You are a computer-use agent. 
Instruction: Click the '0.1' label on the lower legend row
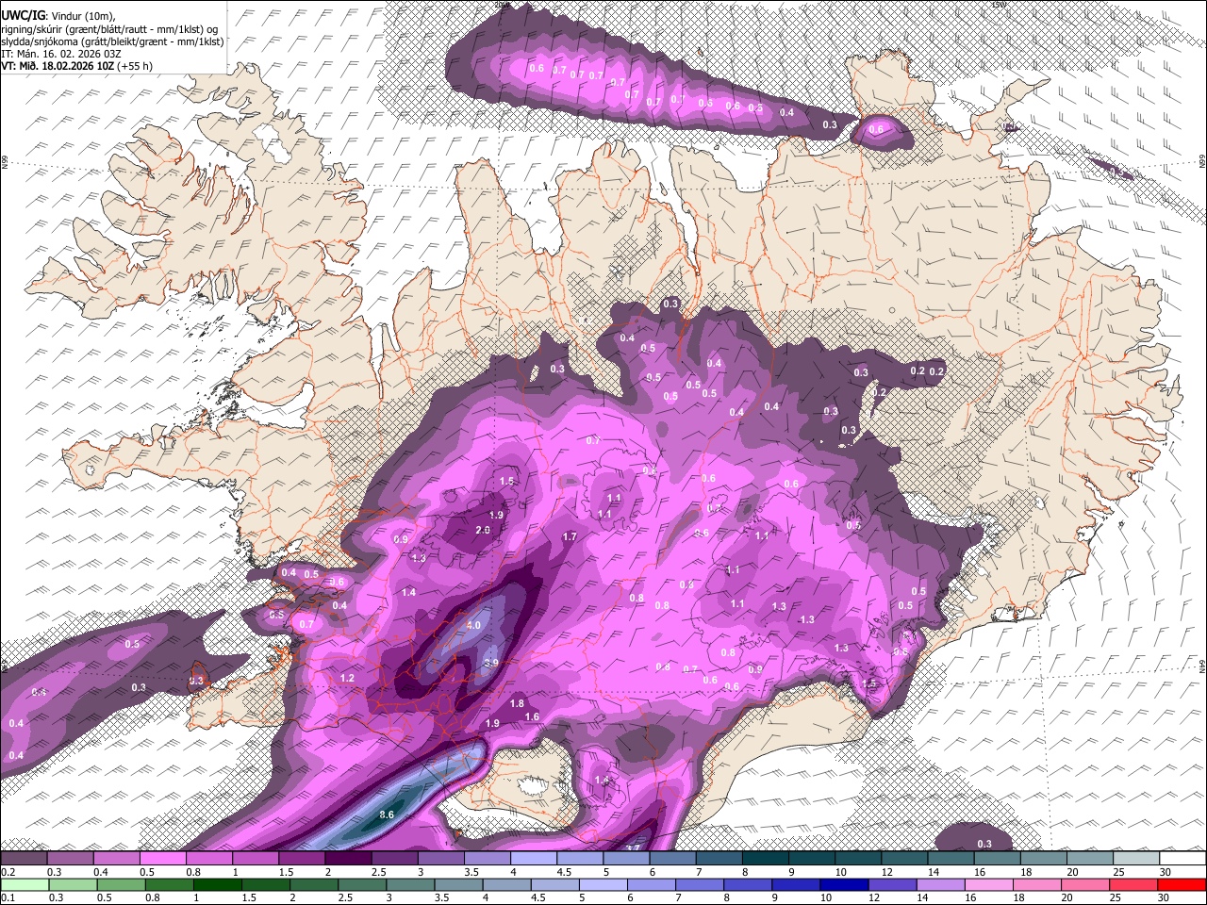pyautogui.click(x=8, y=897)
